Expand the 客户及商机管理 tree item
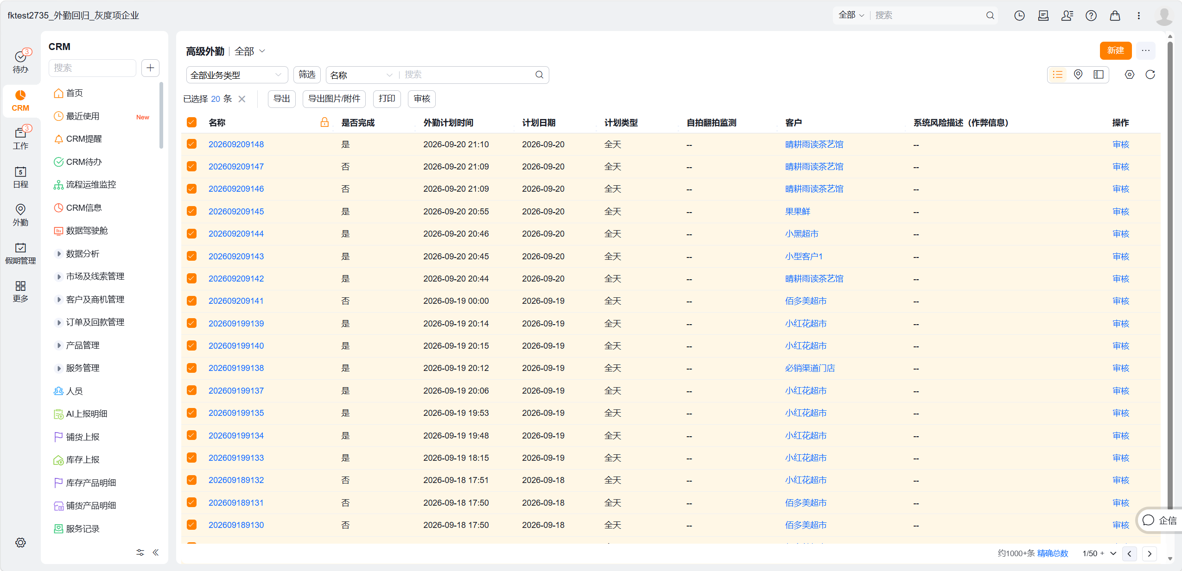This screenshot has height=571, width=1182. pyautogui.click(x=59, y=299)
